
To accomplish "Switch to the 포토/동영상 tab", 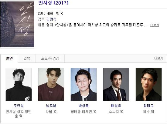I will 50,59.
